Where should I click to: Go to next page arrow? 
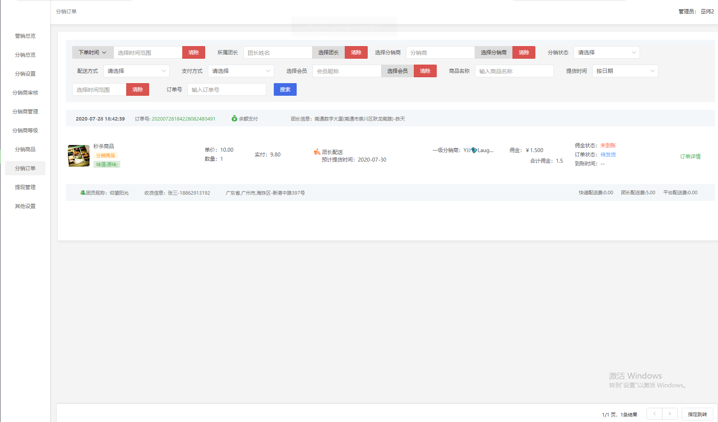point(670,414)
